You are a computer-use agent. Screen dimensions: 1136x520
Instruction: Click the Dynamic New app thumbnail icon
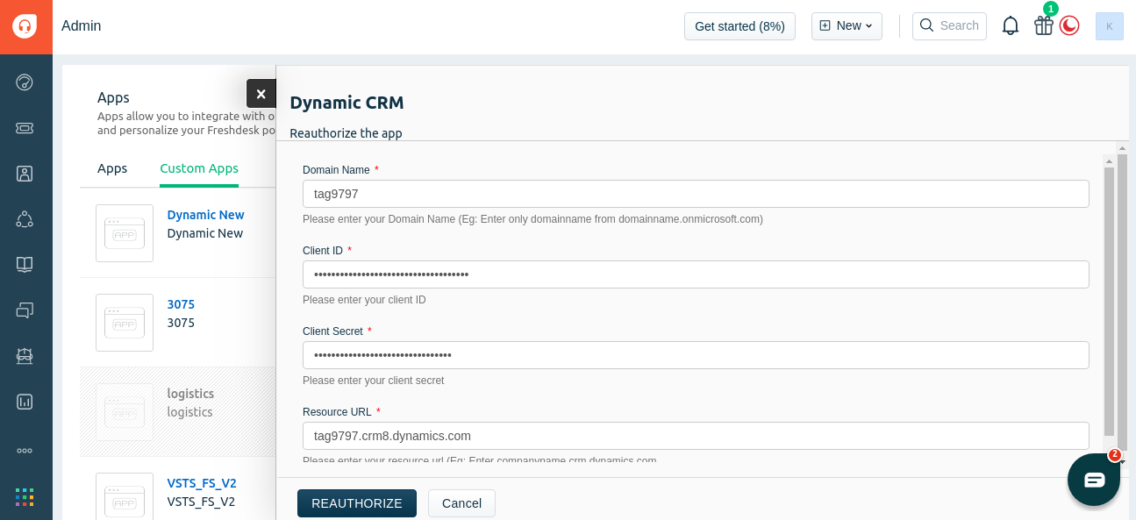(x=125, y=233)
